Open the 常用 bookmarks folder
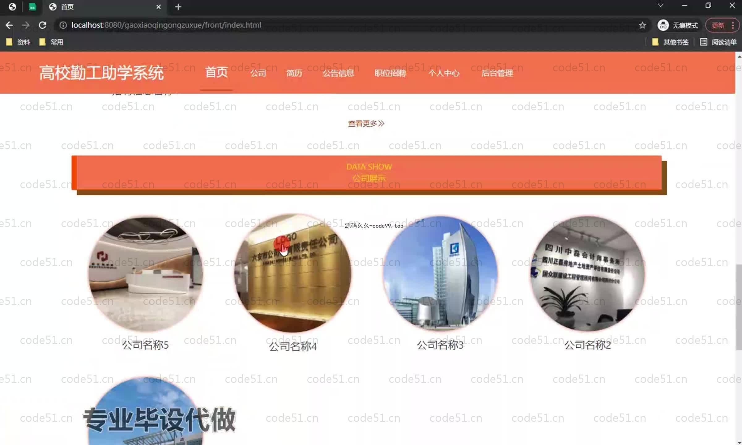 (x=51, y=42)
